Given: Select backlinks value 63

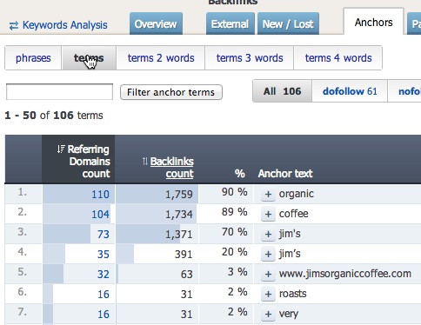Looking at the screenshot, I should [x=186, y=274].
